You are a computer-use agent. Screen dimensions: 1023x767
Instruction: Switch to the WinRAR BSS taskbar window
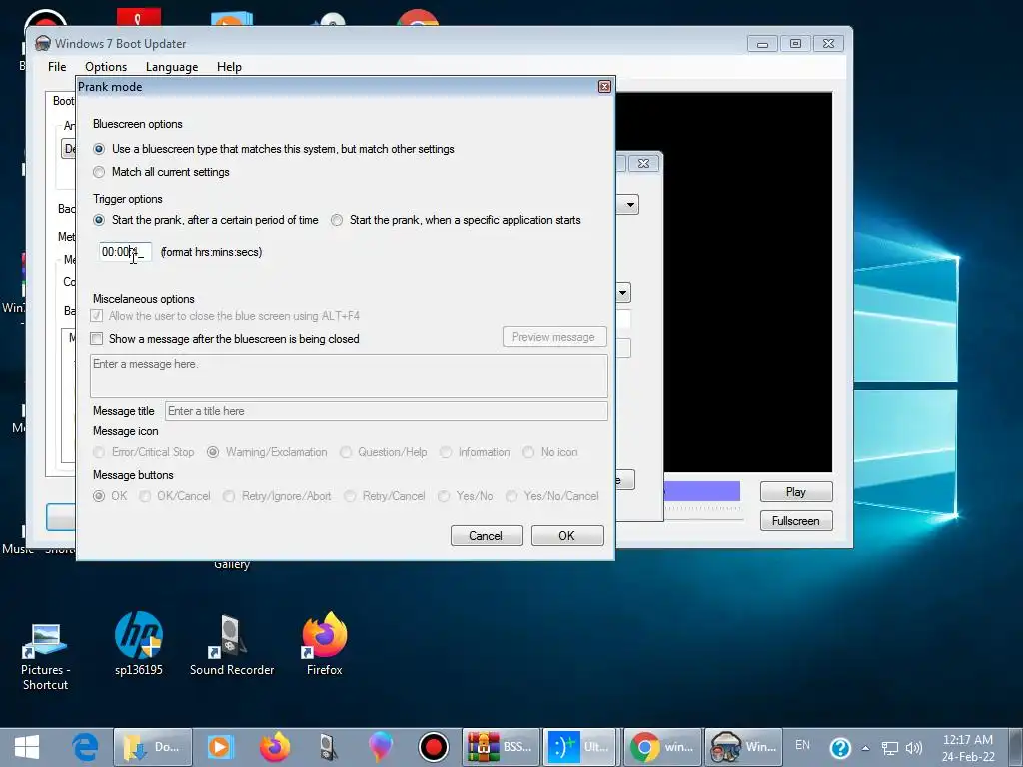(x=502, y=747)
